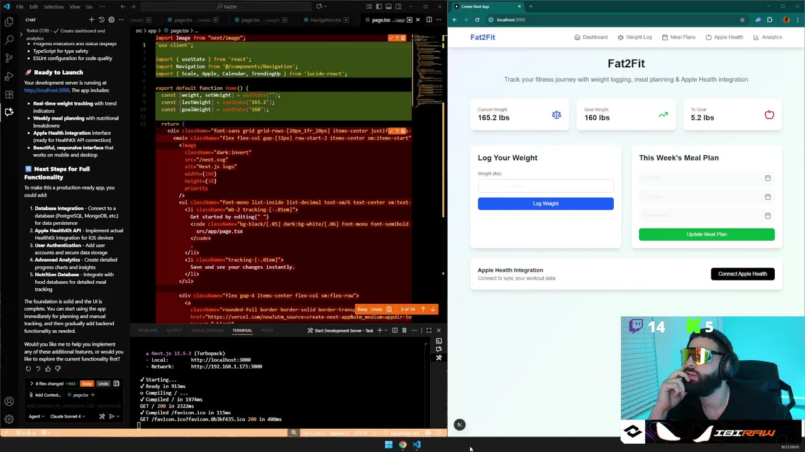The height and width of the screenshot is (452, 805).
Task: Open the File menu
Action: tap(19, 6)
